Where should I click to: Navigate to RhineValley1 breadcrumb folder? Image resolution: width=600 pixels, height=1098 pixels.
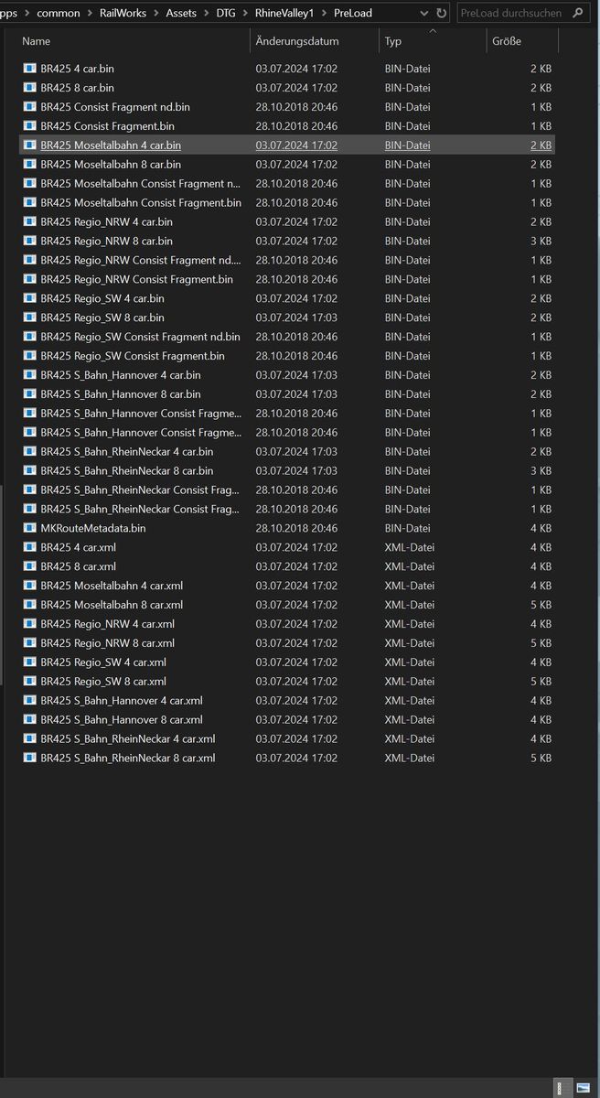[284, 14]
